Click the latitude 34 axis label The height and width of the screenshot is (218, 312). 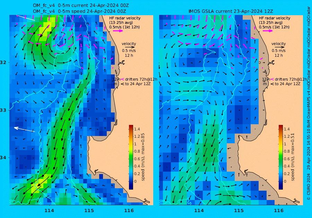click(3, 158)
